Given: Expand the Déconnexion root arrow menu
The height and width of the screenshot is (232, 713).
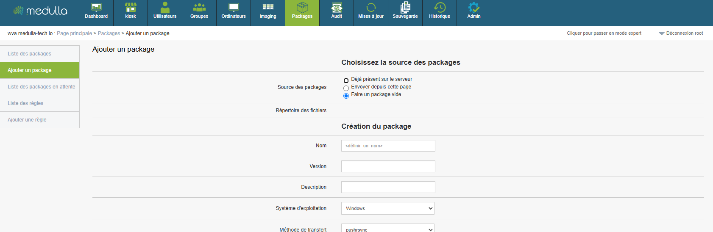Looking at the screenshot, I should (661, 33).
